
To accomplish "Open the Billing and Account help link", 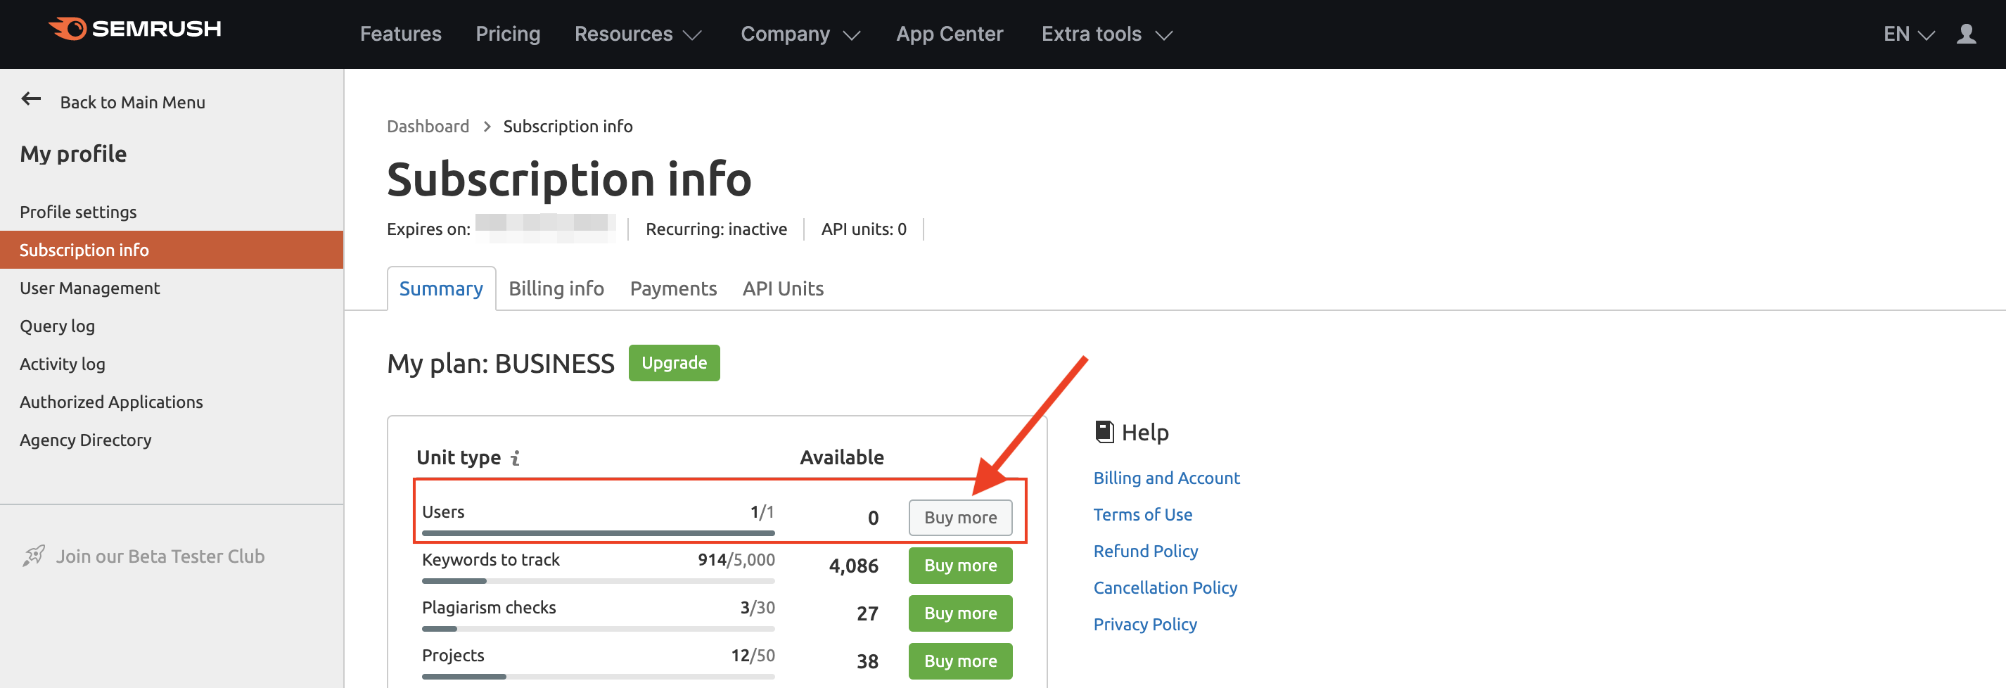I will (x=1165, y=478).
